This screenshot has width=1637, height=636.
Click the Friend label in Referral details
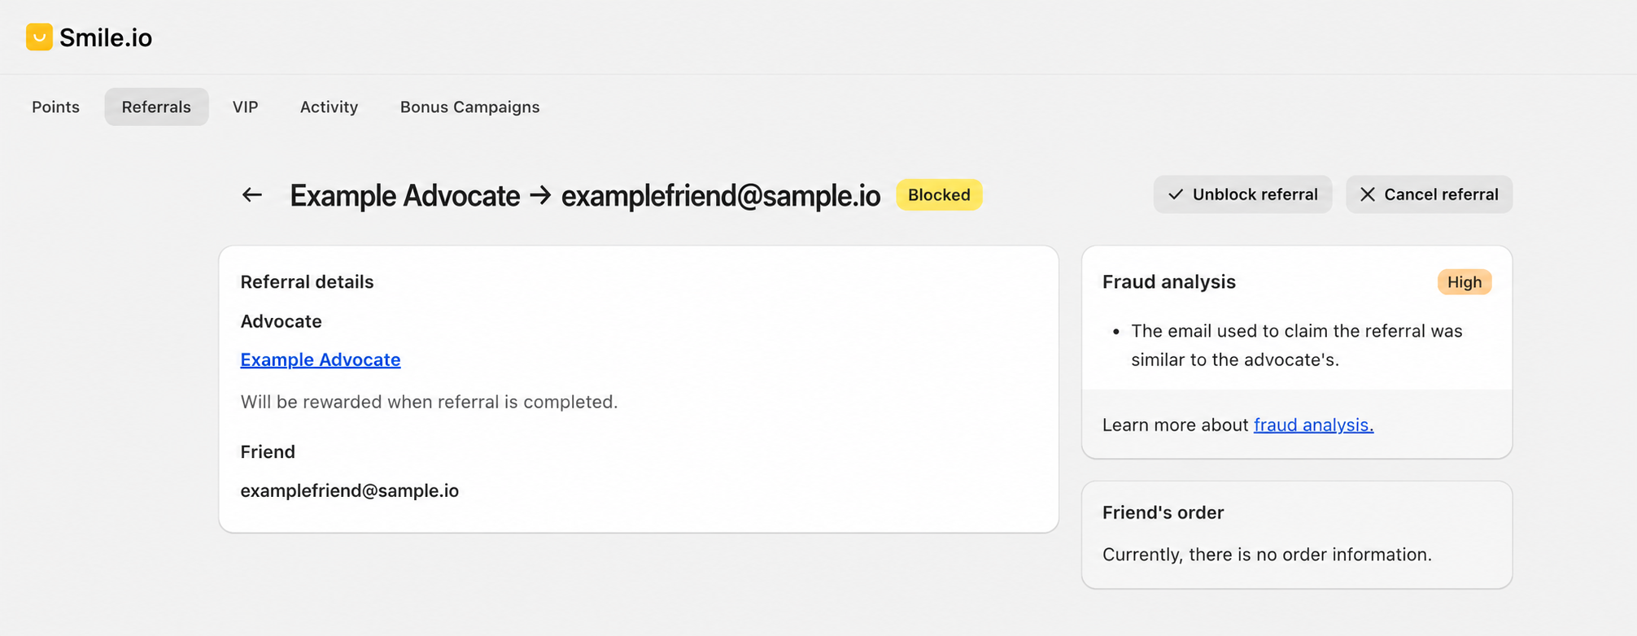tap(268, 451)
